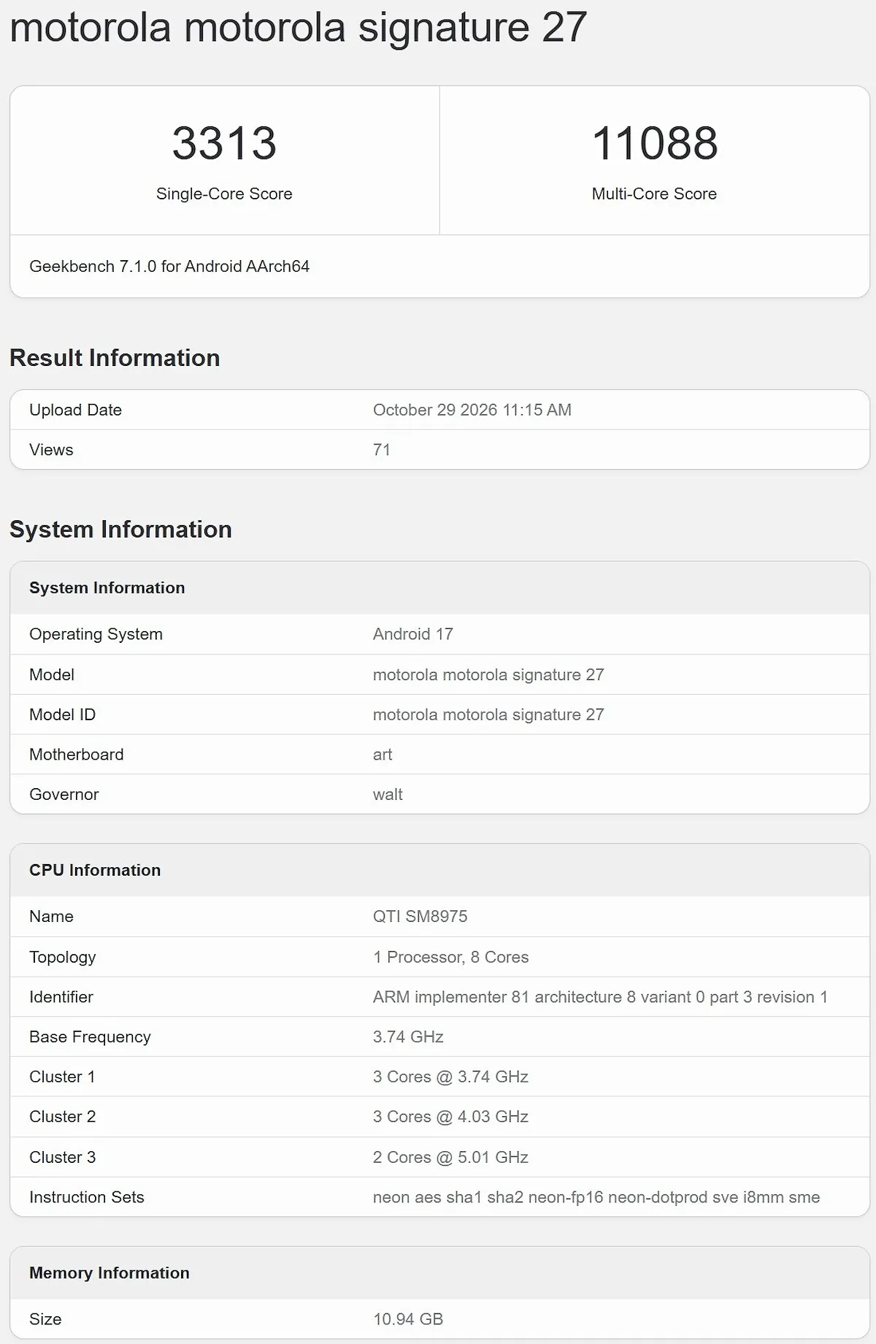Click the 'Cluster 1' label
This screenshot has width=876, height=1344.
point(62,1077)
